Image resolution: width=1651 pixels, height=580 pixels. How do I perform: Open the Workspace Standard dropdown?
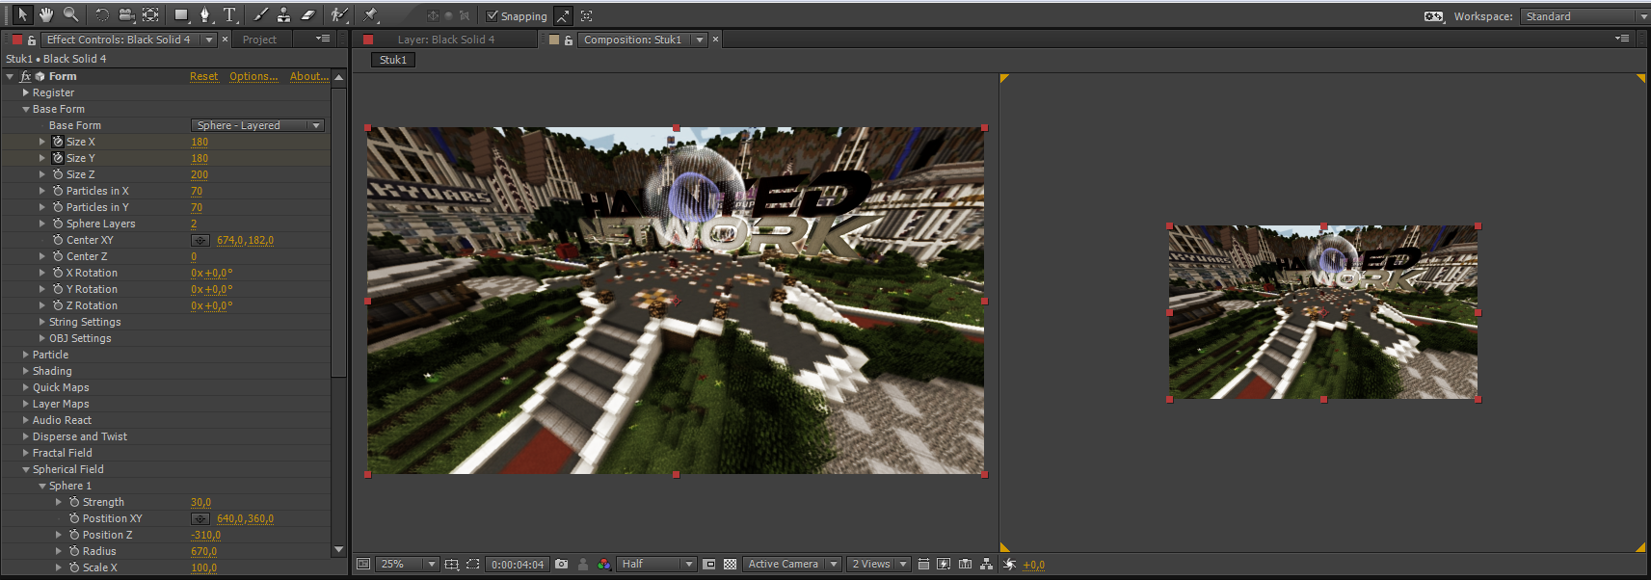pyautogui.click(x=1585, y=16)
